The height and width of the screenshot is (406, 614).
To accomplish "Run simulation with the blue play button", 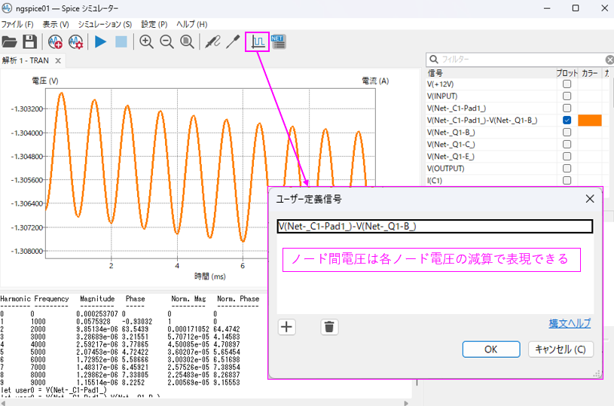I will tap(100, 41).
